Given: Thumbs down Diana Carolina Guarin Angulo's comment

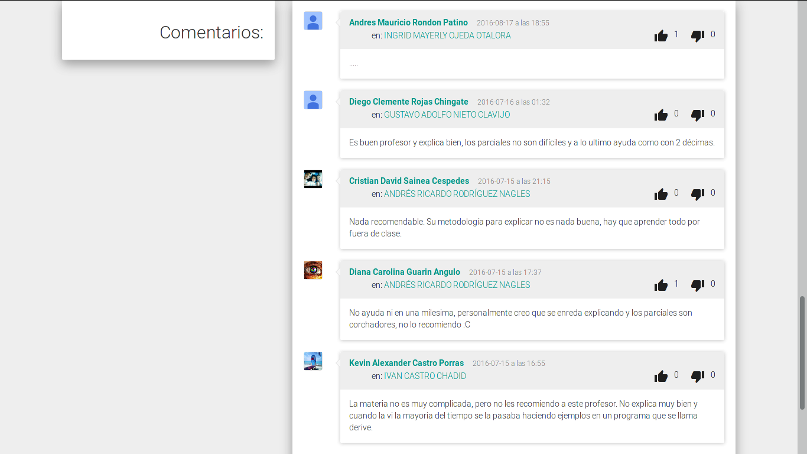Looking at the screenshot, I should tap(698, 285).
